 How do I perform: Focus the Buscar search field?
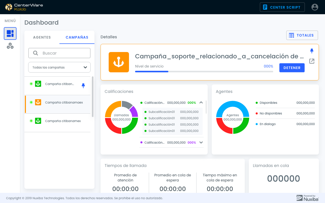pos(59,53)
